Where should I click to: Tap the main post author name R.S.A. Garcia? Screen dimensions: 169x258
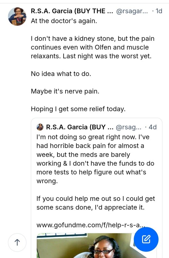72,11
